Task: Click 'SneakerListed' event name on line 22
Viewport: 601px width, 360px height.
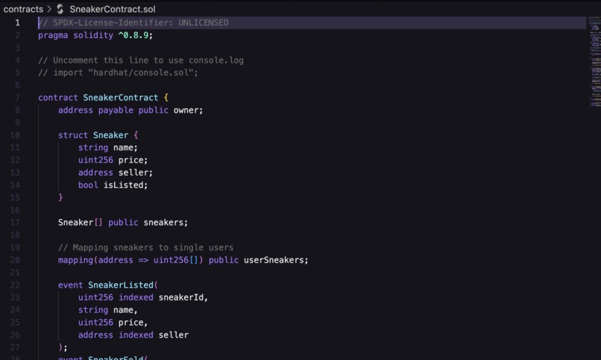Action: 120,285
